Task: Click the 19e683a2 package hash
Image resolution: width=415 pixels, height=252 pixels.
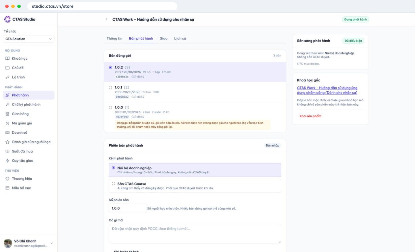Action: point(122,97)
